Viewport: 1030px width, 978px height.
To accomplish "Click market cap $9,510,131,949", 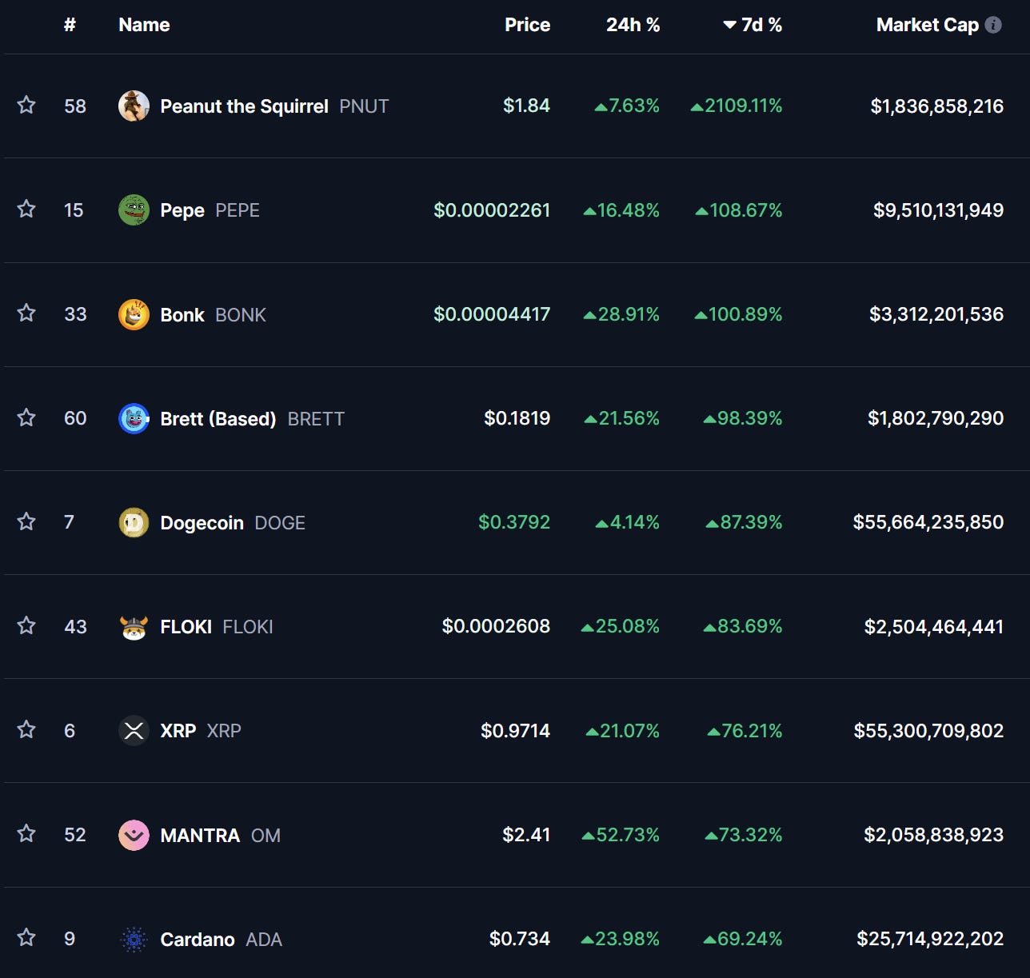I will (x=938, y=210).
